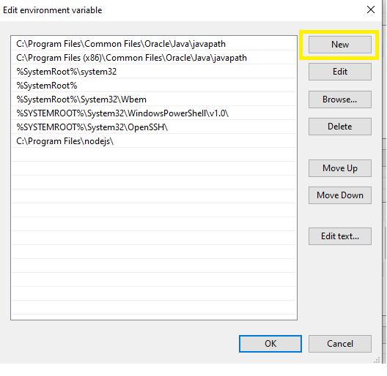Viewport: 387px width, 376px height.
Task: Select the OpenSSH path entry
Action: [154, 127]
